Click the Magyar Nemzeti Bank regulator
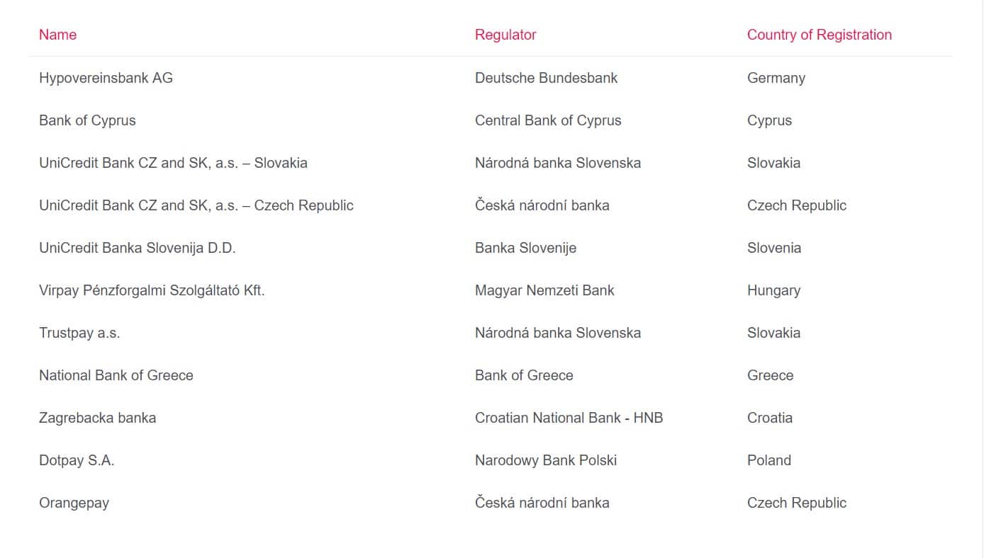984x558 pixels. [544, 290]
